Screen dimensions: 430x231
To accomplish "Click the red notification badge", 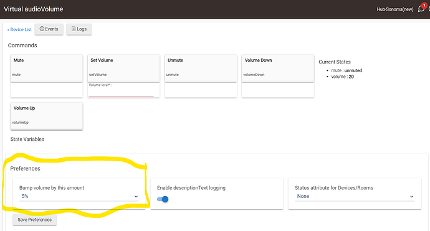I will point(424,5).
